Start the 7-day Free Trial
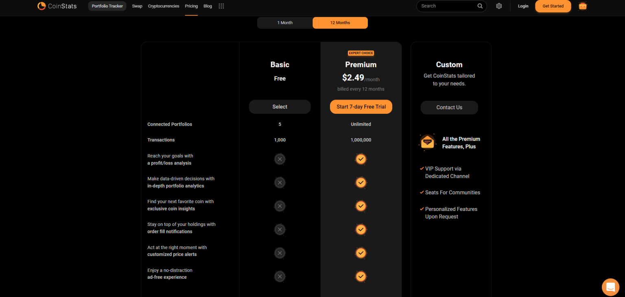Viewport: 625px width, 297px height. (x=361, y=107)
